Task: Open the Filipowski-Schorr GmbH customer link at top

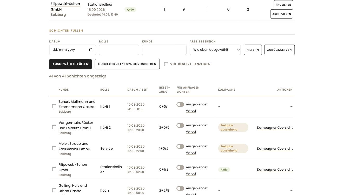Action: pyautogui.click(x=65, y=6)
